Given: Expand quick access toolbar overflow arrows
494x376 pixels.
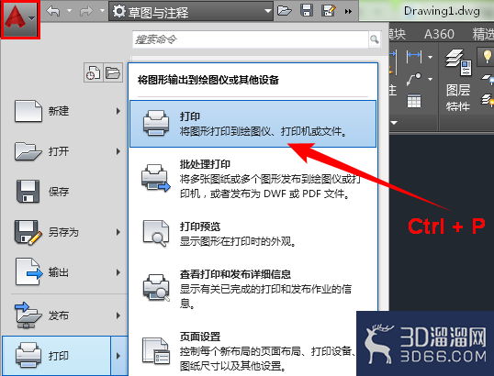Looking at the screenshot, I should (348, 12).
